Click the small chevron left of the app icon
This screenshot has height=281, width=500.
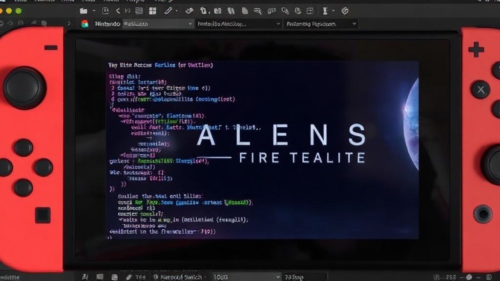[x=69, y=23]
